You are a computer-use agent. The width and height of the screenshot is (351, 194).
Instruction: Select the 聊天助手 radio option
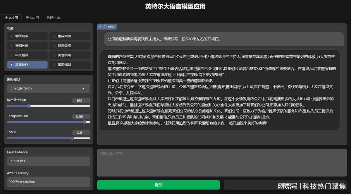click(x=27, y=36)
